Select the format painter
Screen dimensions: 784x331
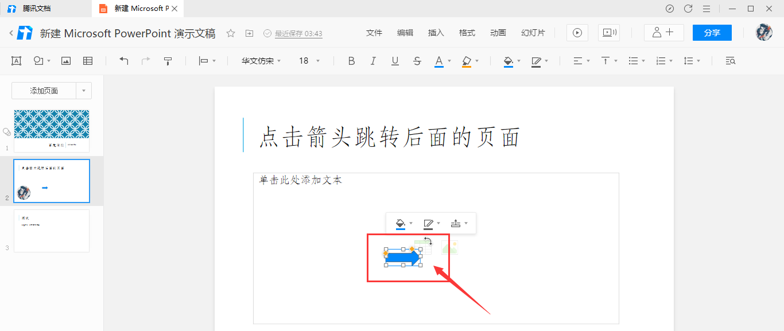point(167,60)
